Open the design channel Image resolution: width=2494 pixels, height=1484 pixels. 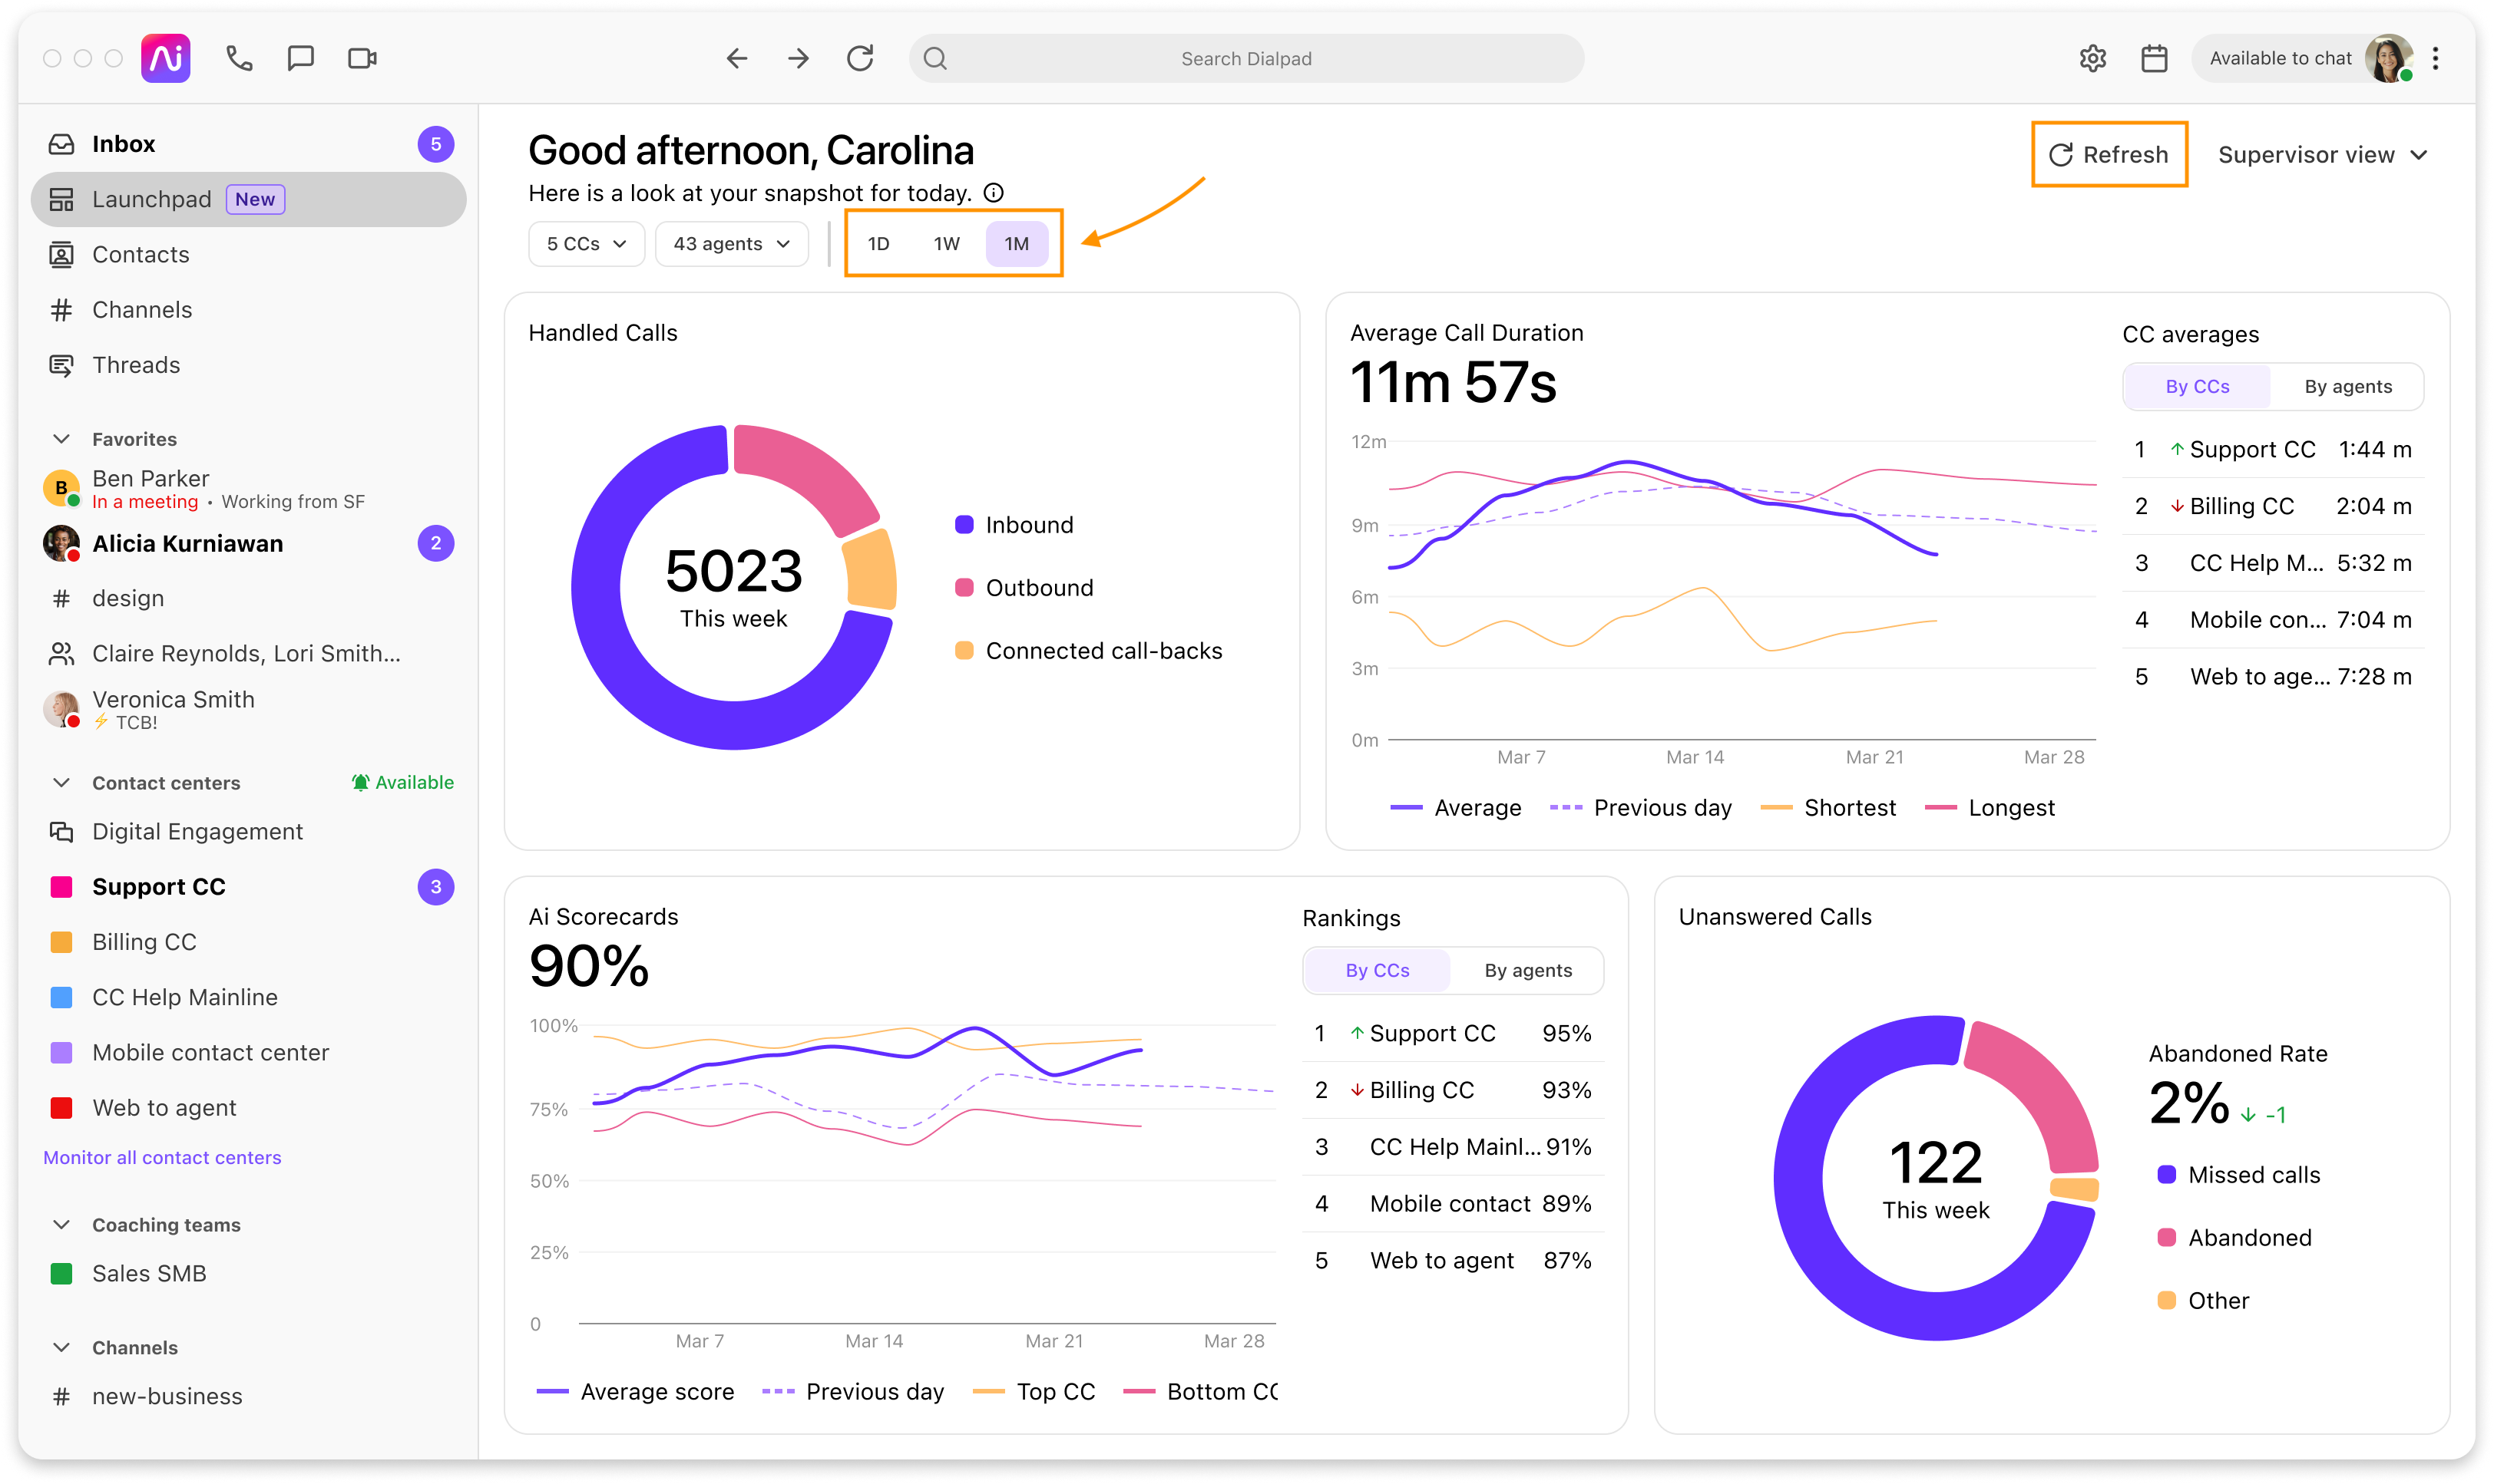click(x=248, y=598)
